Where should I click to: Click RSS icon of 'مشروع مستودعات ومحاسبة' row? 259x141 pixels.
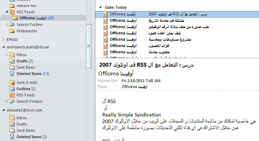pos(106,40)
